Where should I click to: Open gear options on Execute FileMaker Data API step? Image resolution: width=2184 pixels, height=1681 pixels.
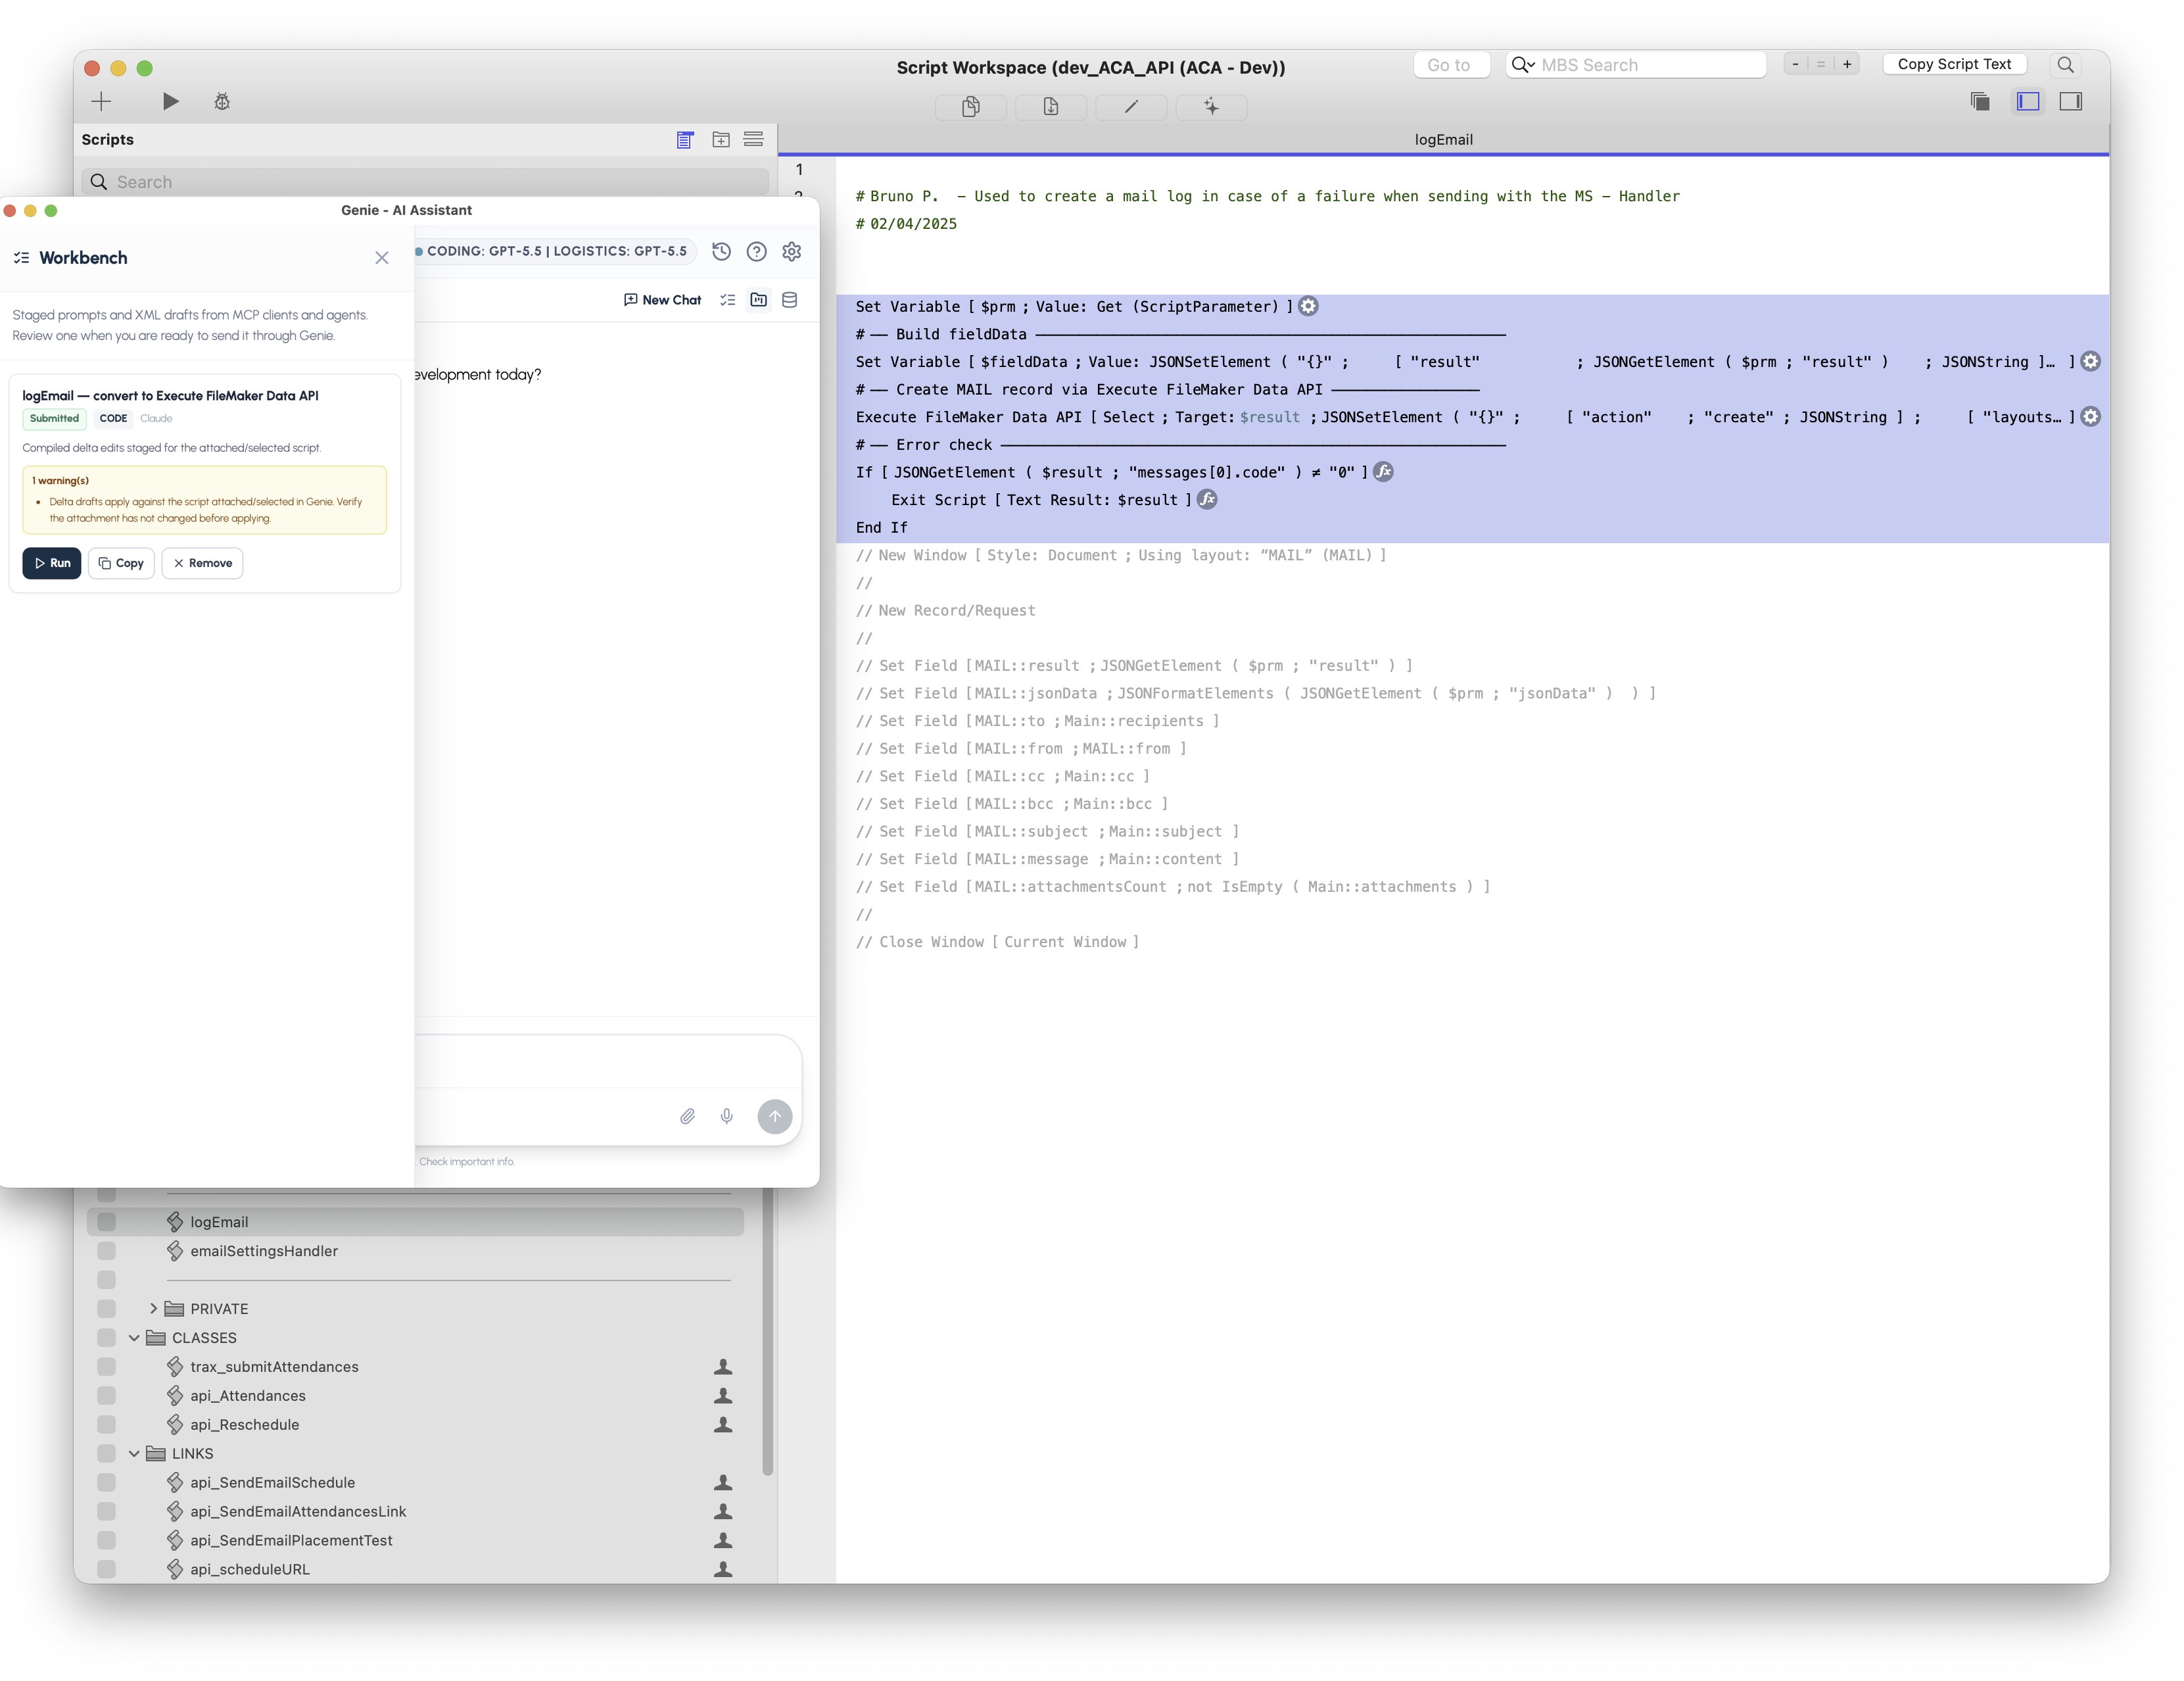coord(2090,417)
